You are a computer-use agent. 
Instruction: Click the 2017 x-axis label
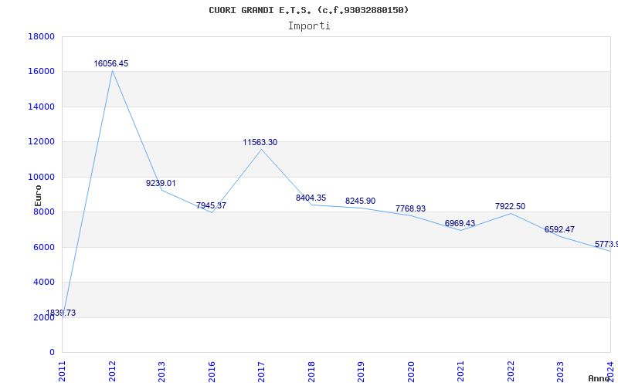261,371
